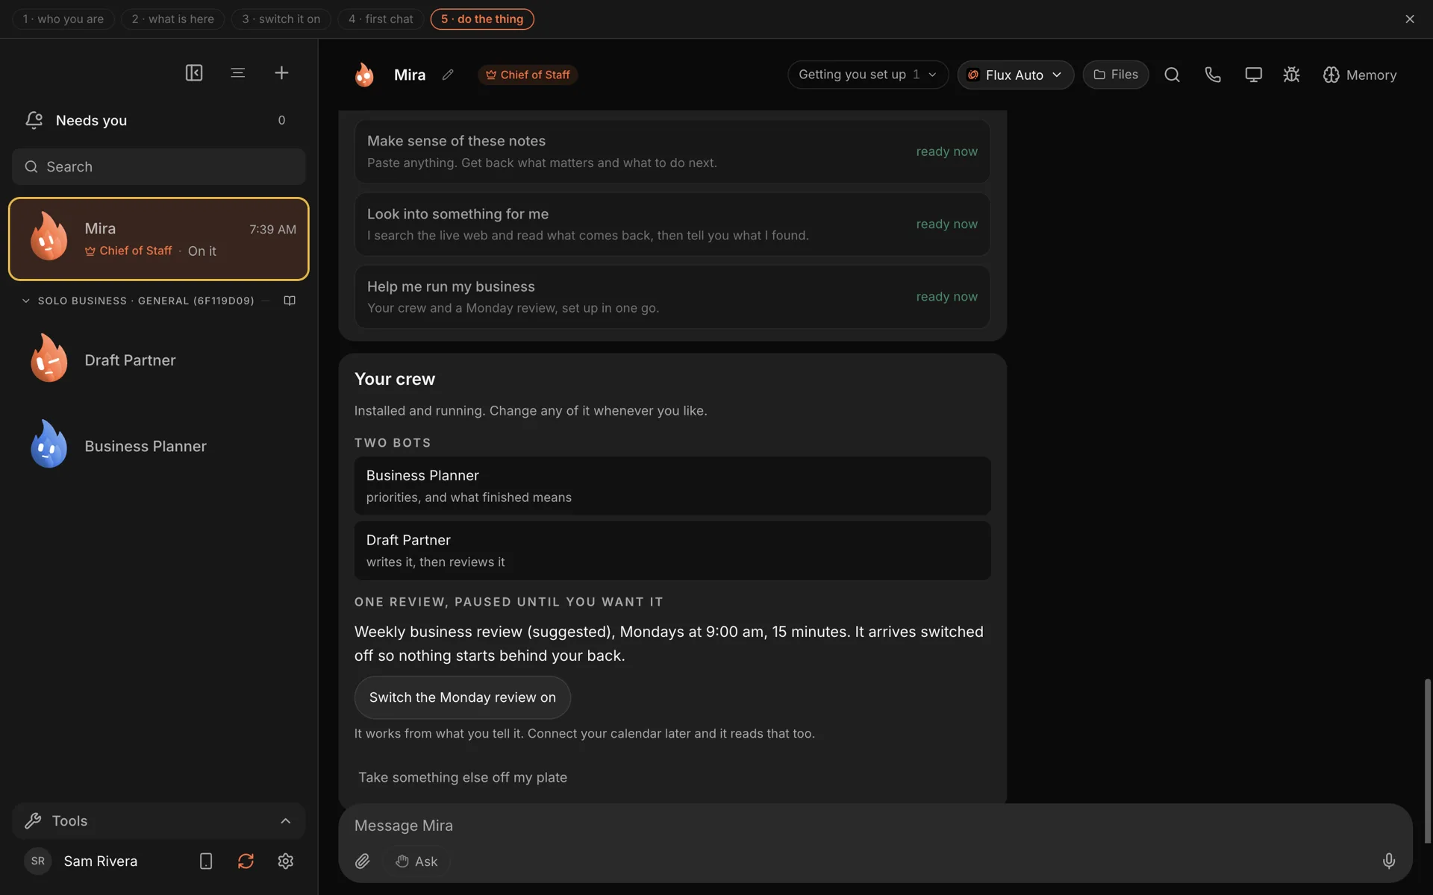Select step 5 do the thing
This screenshot has width=1433, height=895.
pos(482,19)
